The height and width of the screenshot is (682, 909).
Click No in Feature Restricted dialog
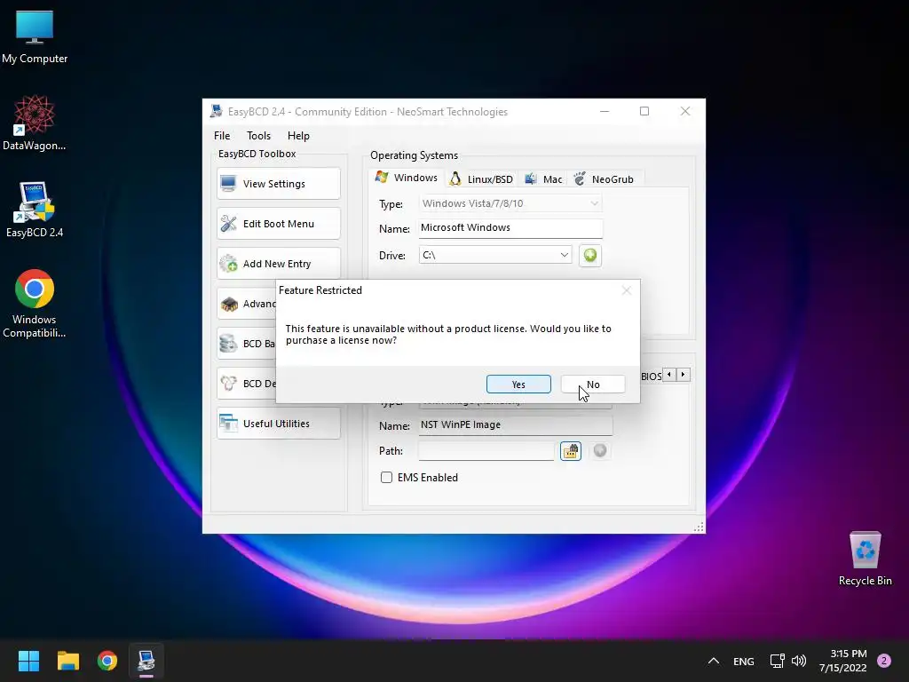[592, 385]
